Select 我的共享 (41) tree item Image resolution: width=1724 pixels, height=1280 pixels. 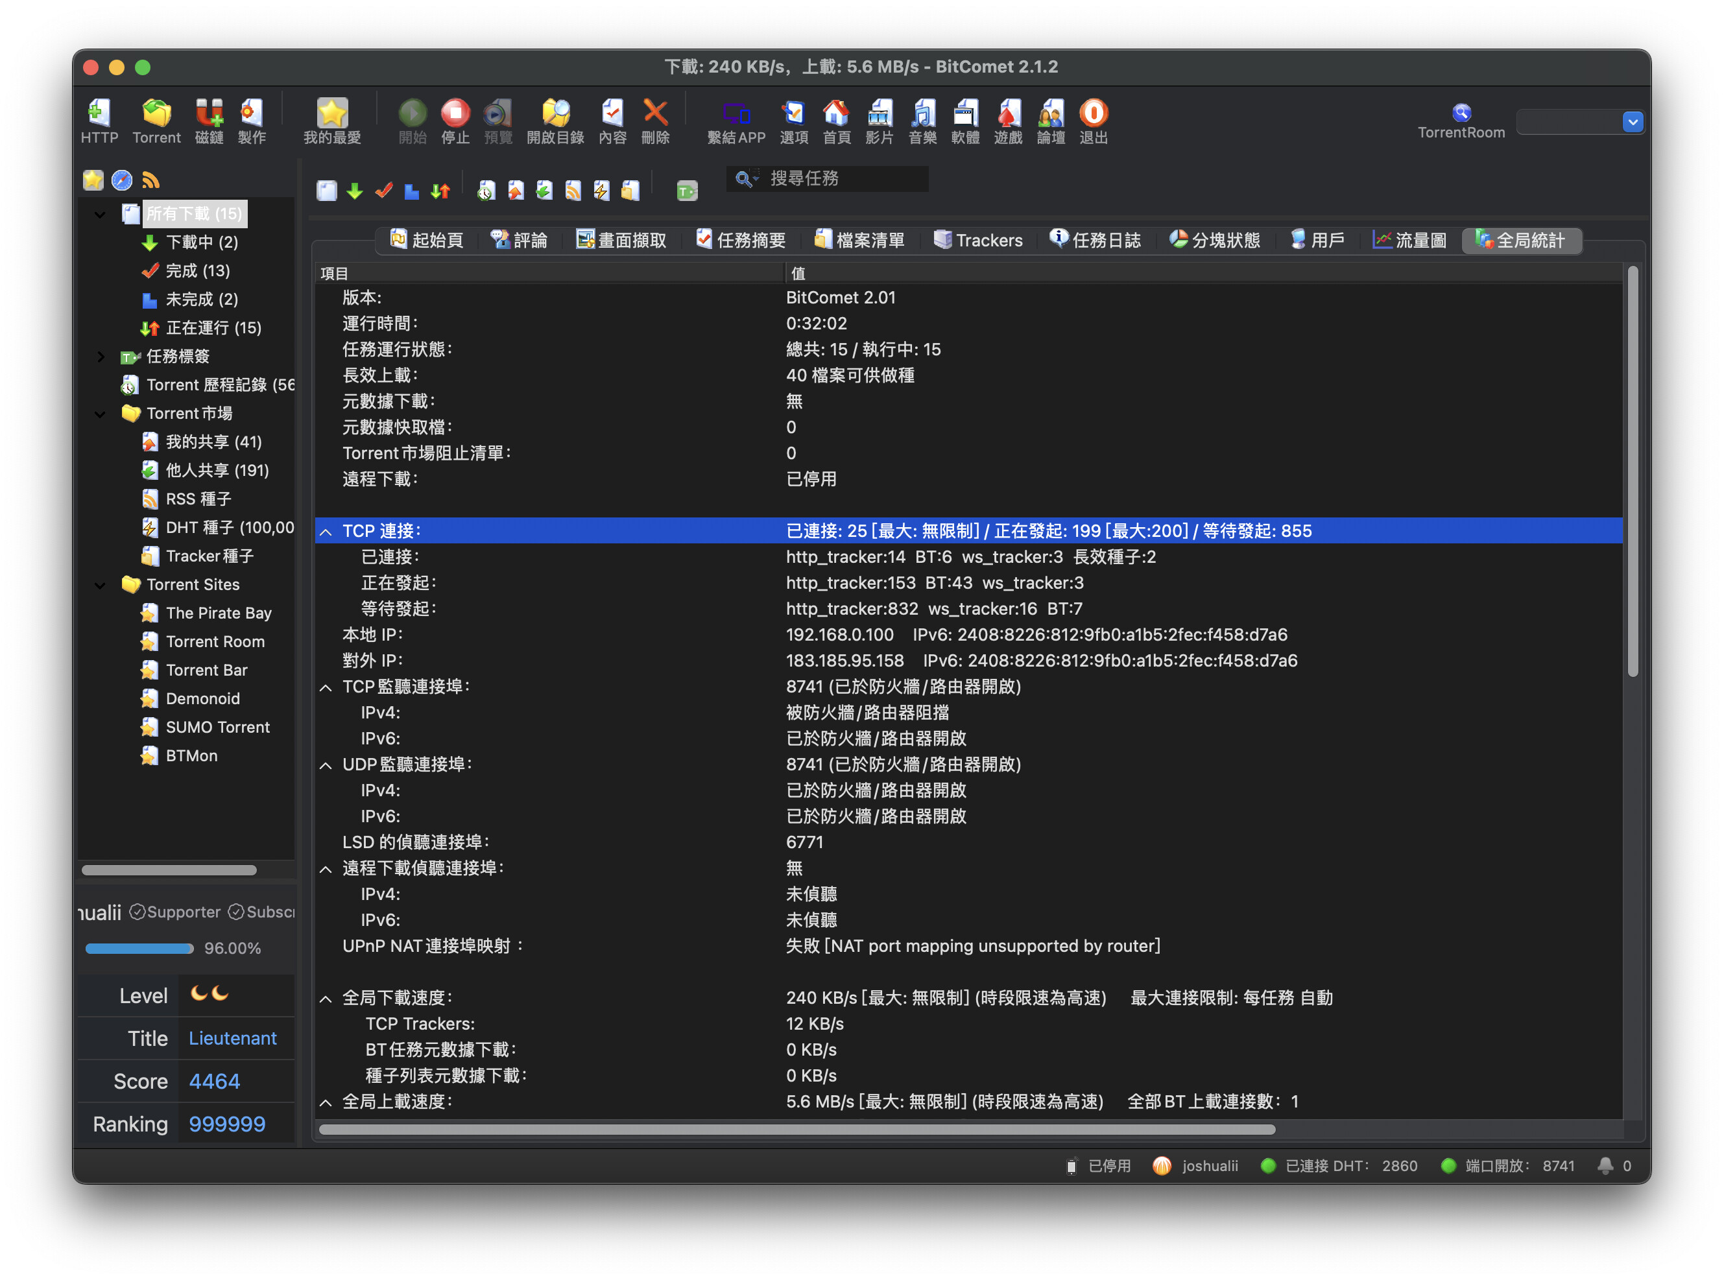tap(214, 442)
